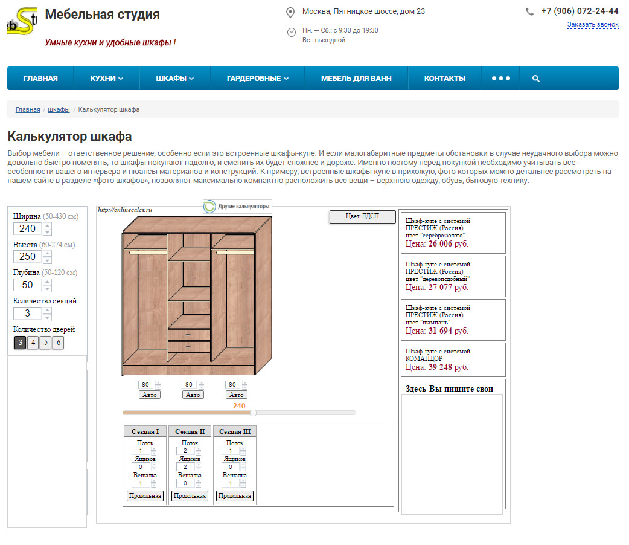
Task: Select 3 doors in Количество дверей
Action: coord(20,343)
